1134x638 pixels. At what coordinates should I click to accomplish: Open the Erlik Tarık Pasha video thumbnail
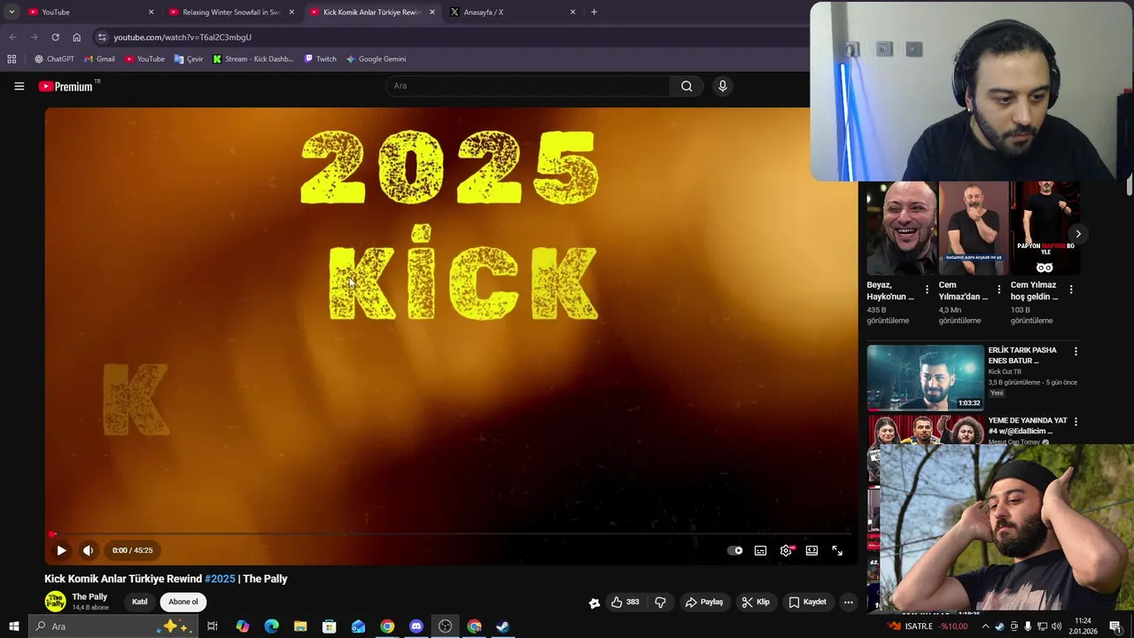(x=925, y=377)
